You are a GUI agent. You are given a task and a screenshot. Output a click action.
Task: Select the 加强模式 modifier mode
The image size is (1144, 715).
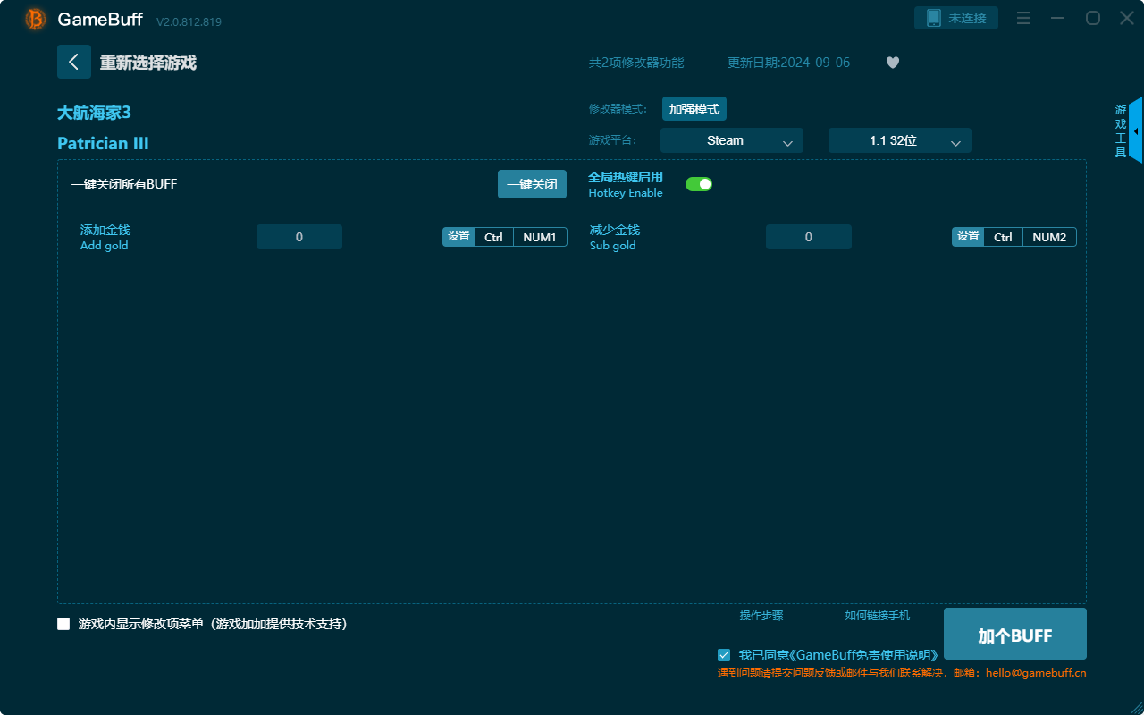tap(694, 108)
